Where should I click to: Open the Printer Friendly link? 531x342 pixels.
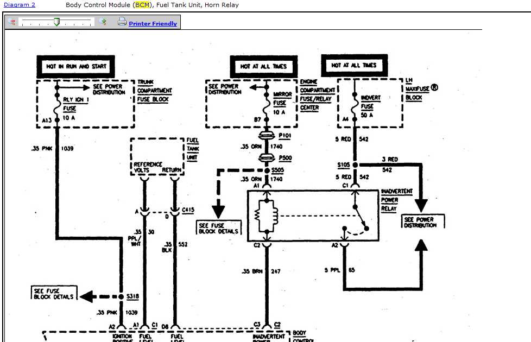pyautogui.click(x=153, y=24)
